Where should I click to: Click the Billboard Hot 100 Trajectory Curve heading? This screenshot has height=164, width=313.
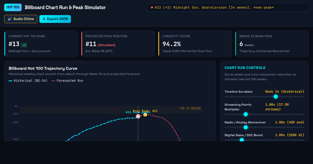click(x=43, y=68)
